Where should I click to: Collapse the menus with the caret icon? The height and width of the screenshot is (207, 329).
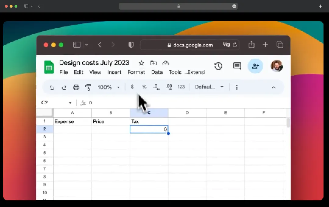274,87
